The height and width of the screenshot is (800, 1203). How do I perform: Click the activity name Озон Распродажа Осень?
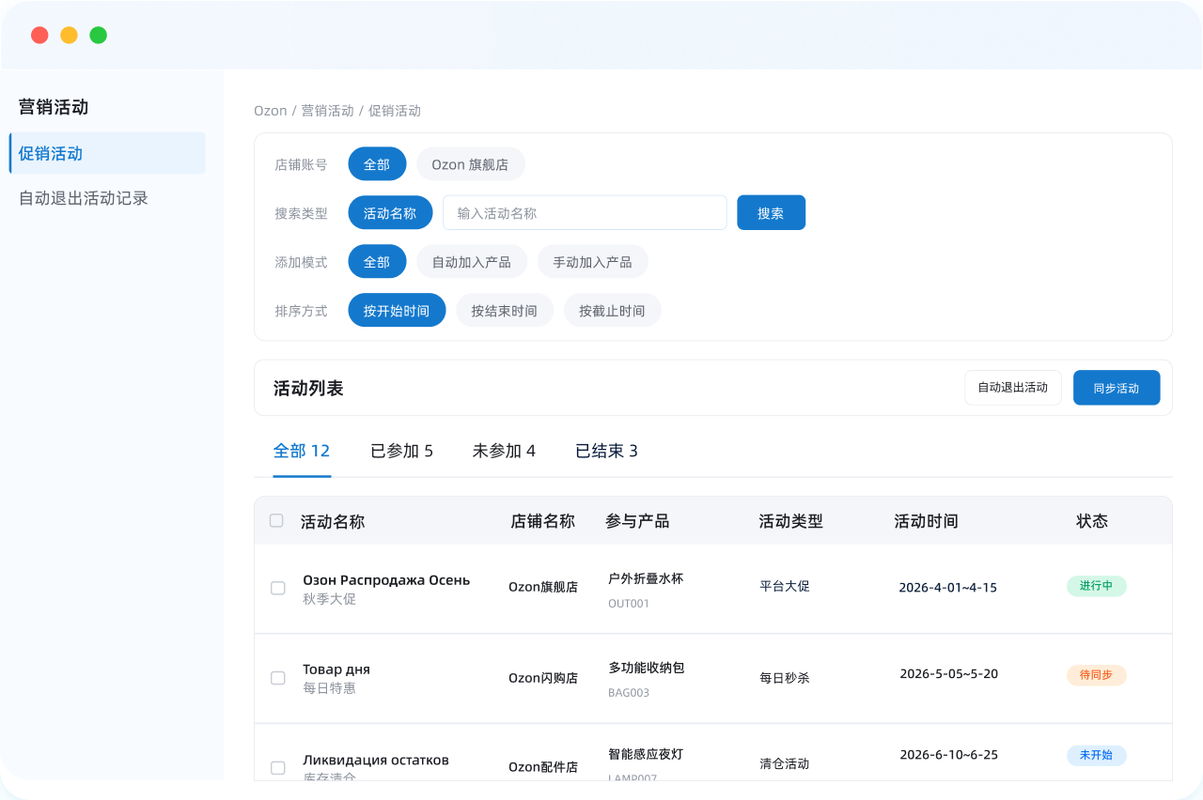pyautogui.click(x=386, y=580)
